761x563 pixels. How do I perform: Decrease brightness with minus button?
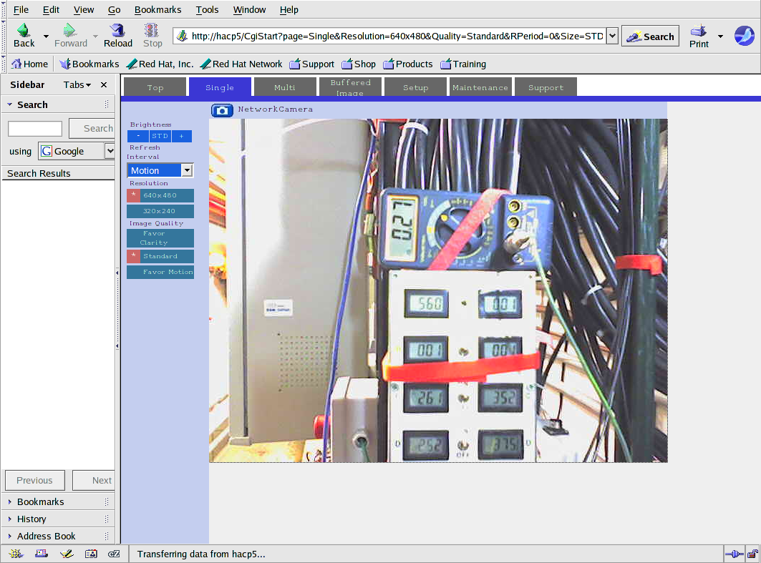138,136
